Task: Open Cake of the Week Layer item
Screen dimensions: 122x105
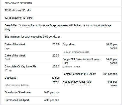Action: [x=32, y=46]
